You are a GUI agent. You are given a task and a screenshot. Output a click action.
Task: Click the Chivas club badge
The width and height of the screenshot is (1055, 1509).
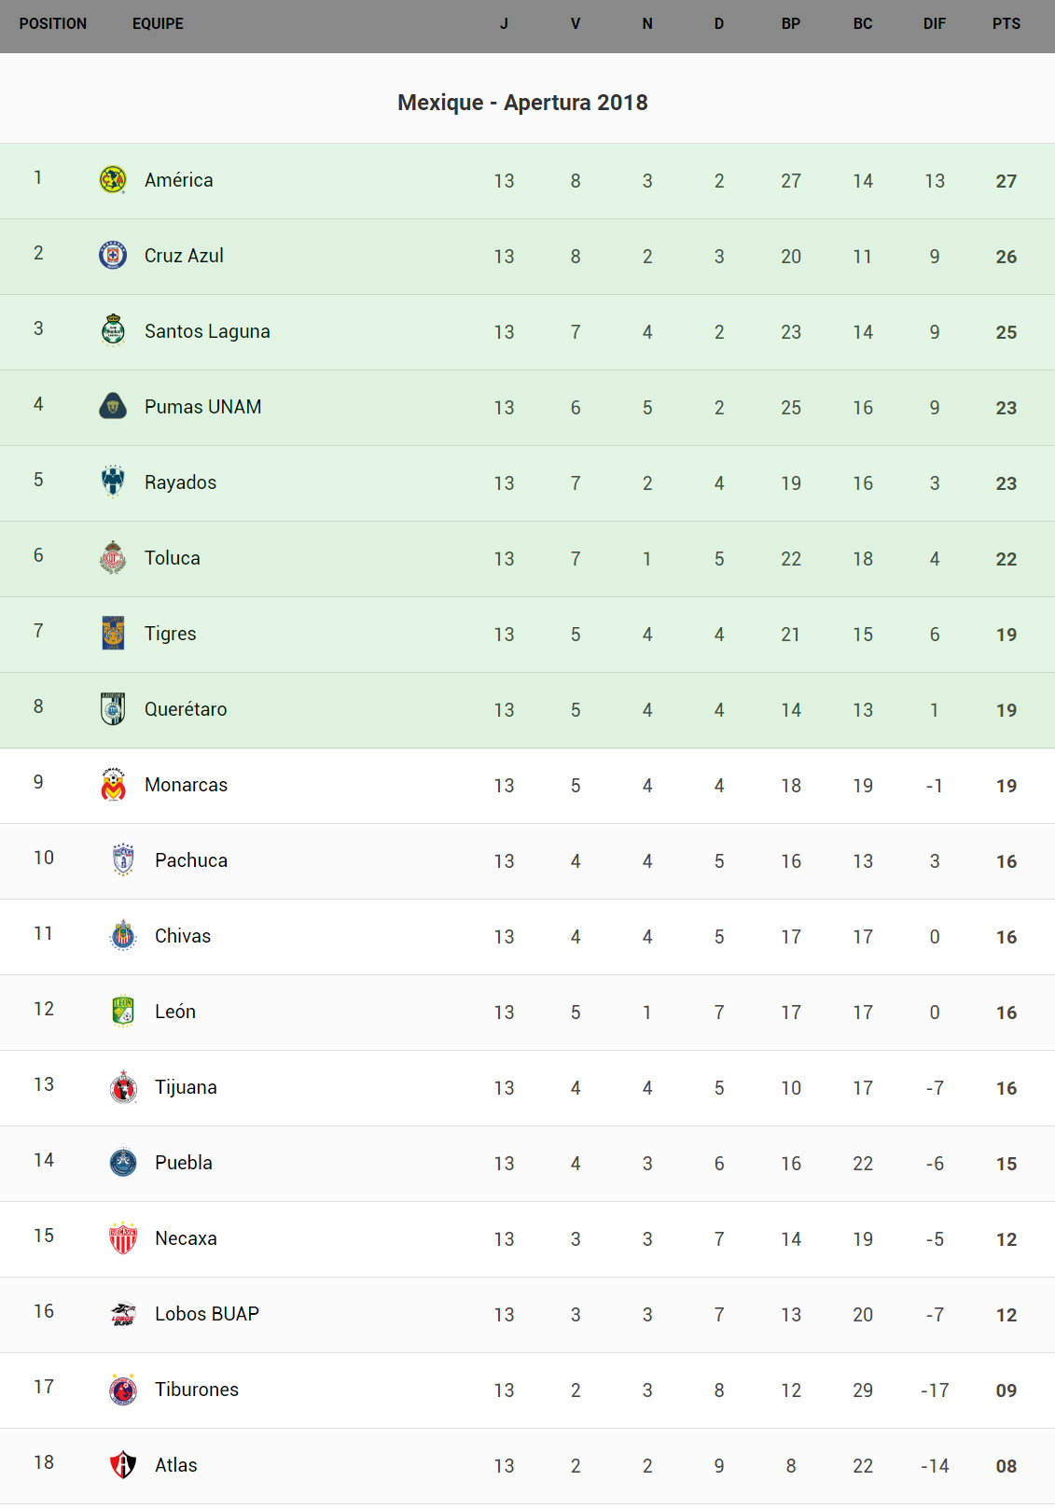click(123, 935)
